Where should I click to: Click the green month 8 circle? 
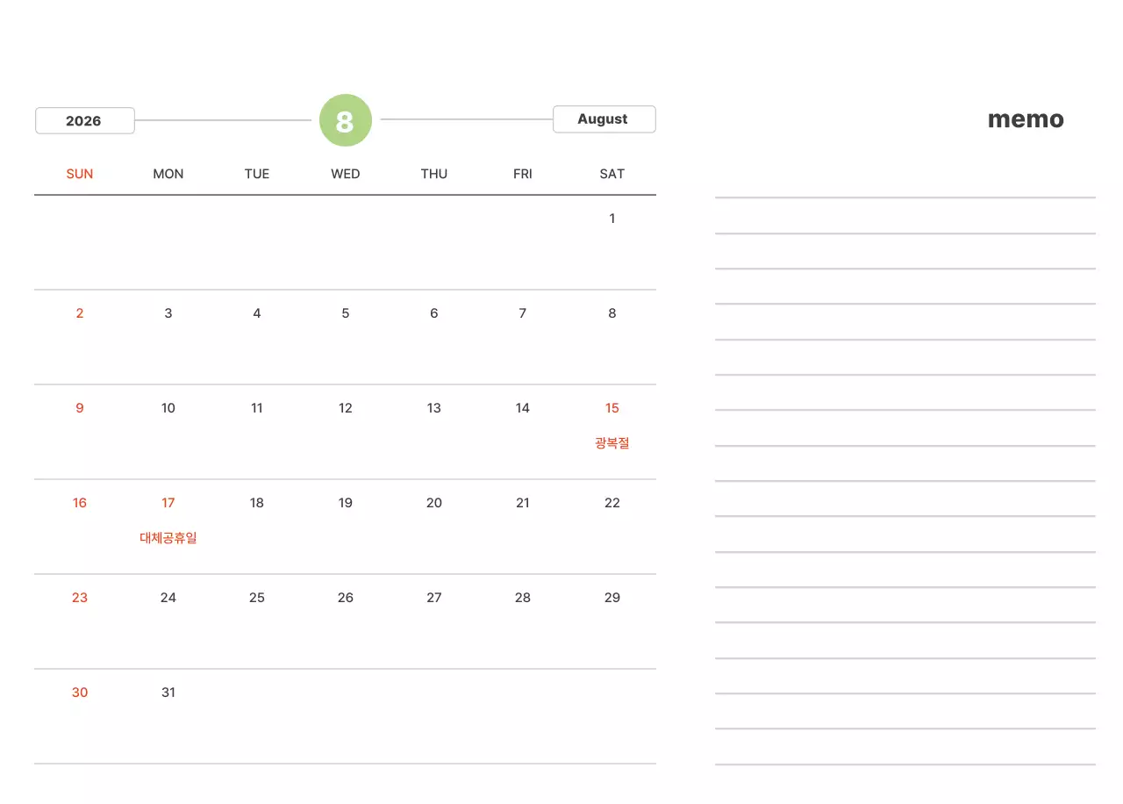[346, 120]
